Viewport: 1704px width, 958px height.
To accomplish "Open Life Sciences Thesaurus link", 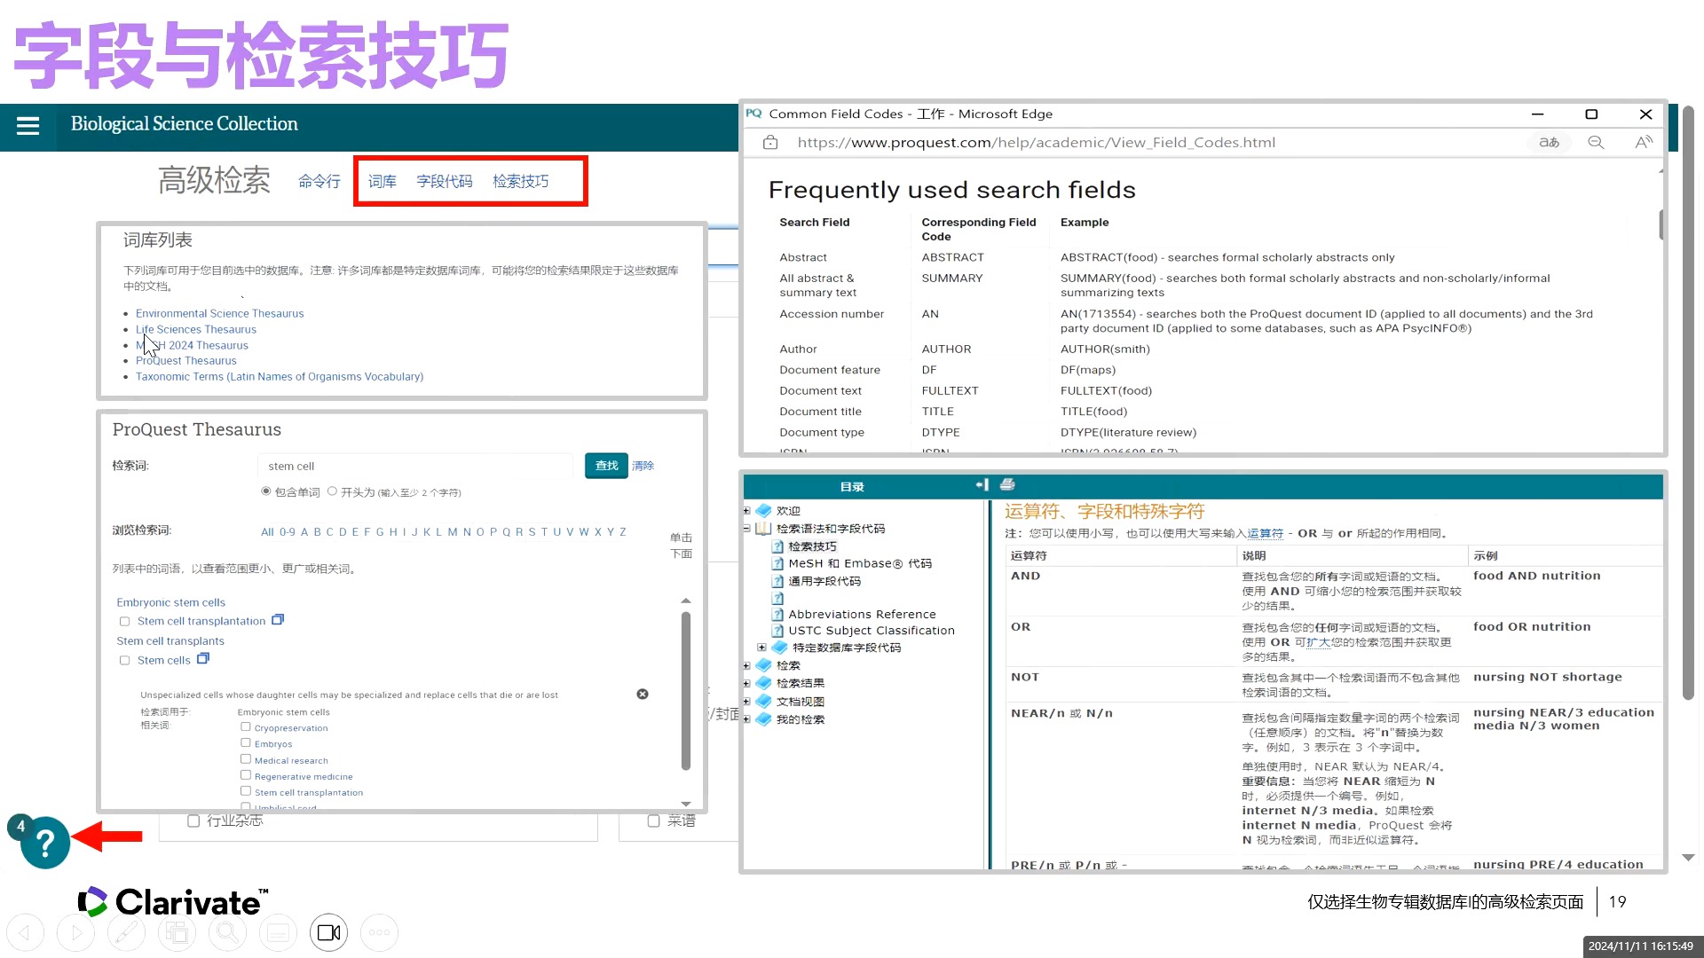I will [x=196, y=329].
